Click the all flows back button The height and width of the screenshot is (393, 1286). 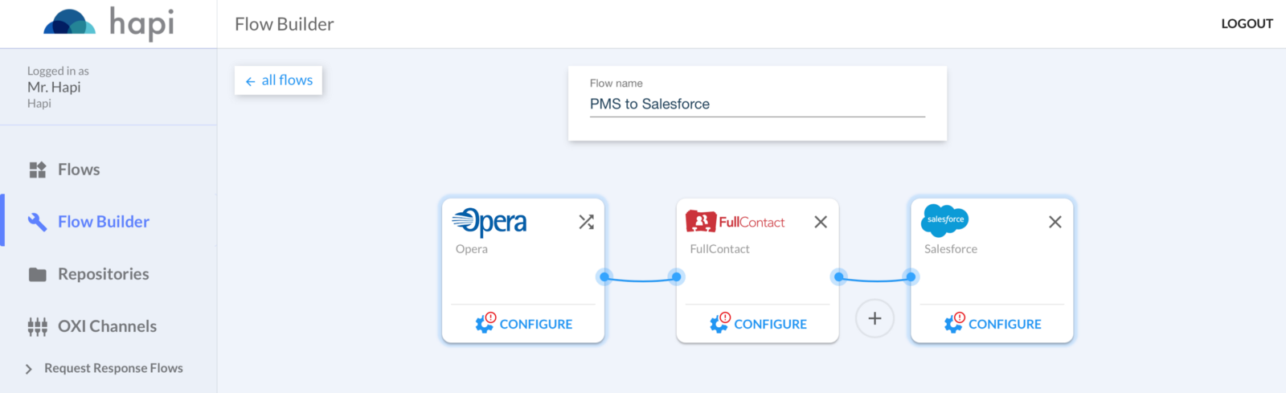278,80
